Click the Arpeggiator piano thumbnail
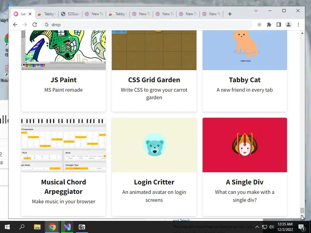 (63, 145)
